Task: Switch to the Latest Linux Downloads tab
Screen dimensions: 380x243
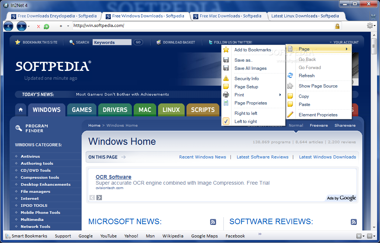Action: tap(305, 16)
